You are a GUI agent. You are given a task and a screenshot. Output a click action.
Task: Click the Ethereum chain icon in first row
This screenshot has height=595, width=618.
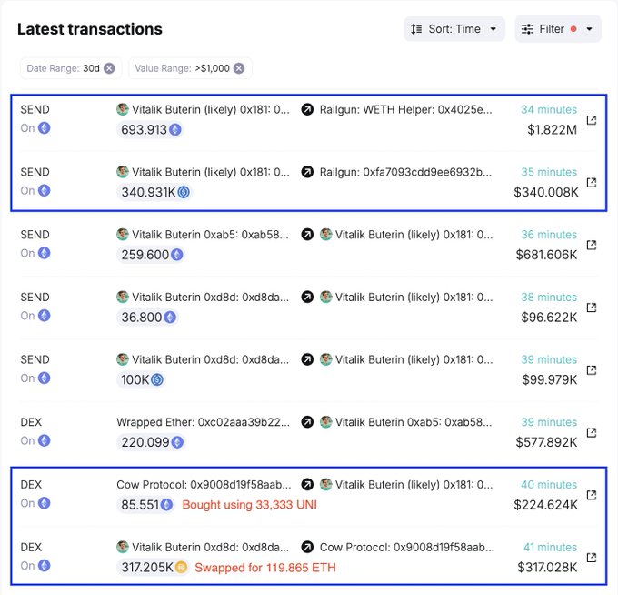click(44, 128)
